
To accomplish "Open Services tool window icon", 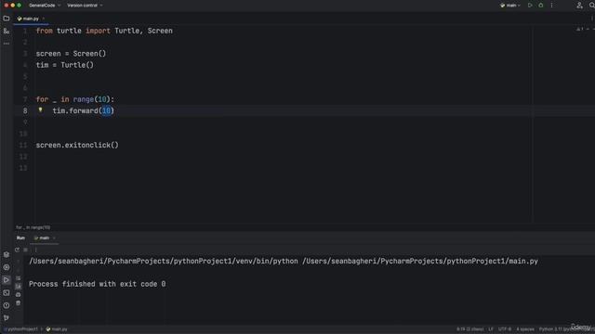I will pyautogui.click(x=7, y=267).
